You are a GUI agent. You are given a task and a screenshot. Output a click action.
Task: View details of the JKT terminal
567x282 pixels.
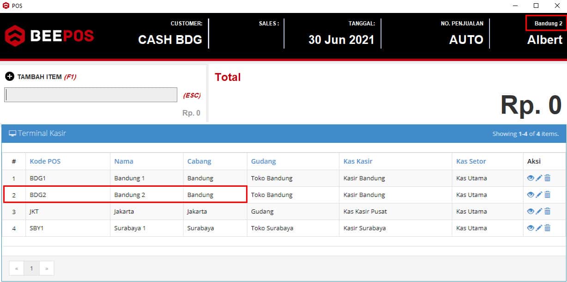click(531, 211)
